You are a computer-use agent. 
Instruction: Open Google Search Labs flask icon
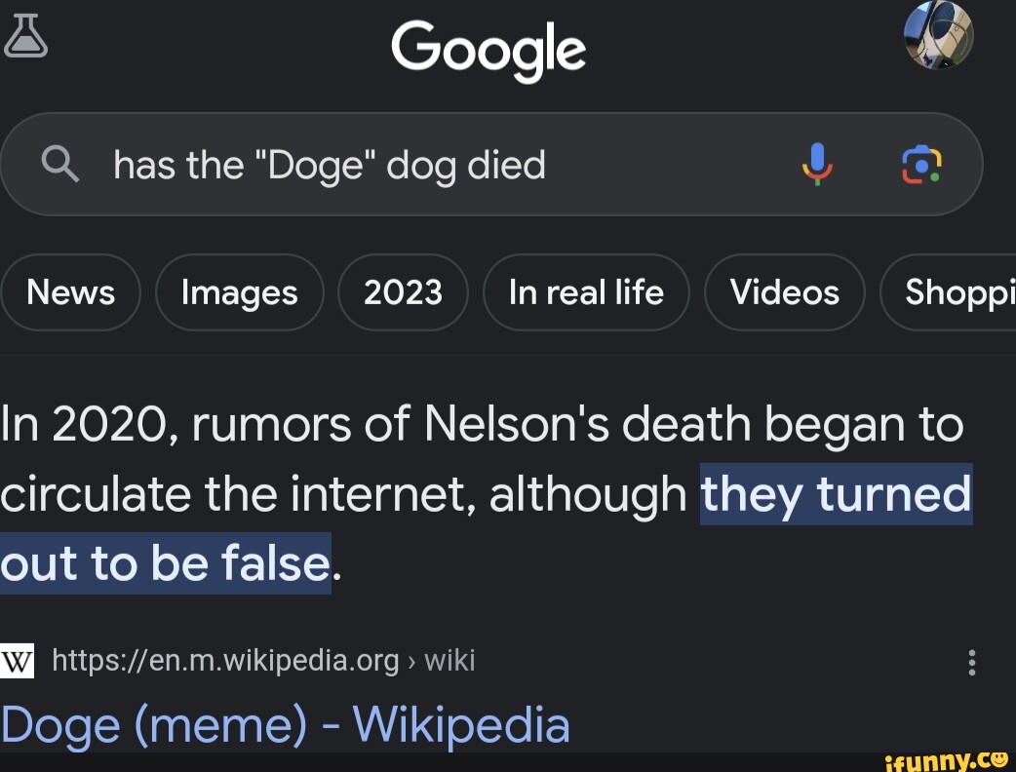coord(25,35)
